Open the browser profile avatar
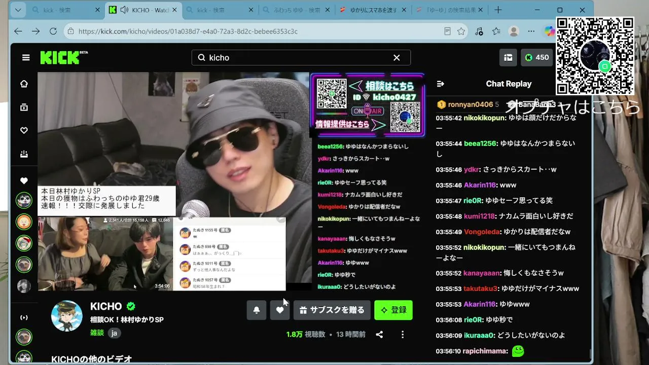 click(x=514, y=31)
